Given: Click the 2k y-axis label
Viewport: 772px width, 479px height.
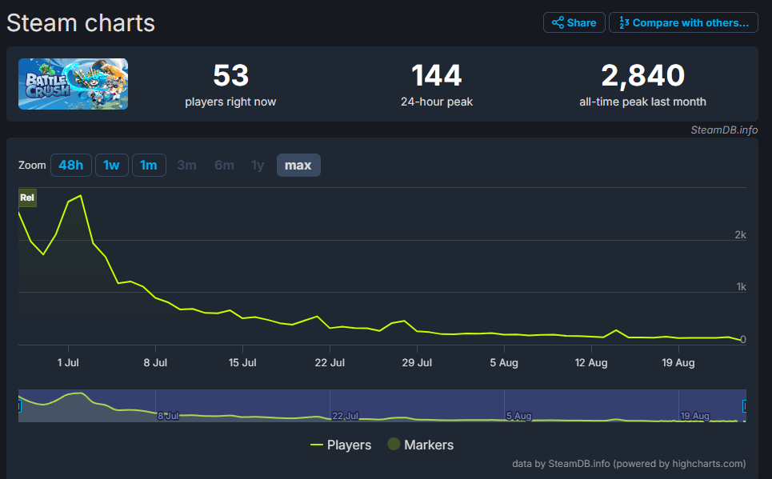Looking at the screenshot, I should pos(740,235).
